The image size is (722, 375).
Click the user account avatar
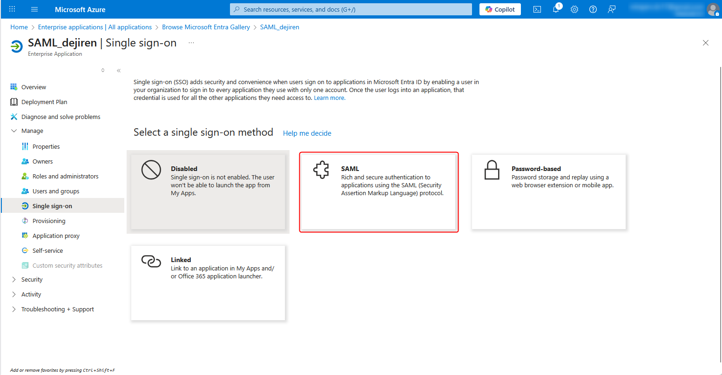[x=713, y=9]
